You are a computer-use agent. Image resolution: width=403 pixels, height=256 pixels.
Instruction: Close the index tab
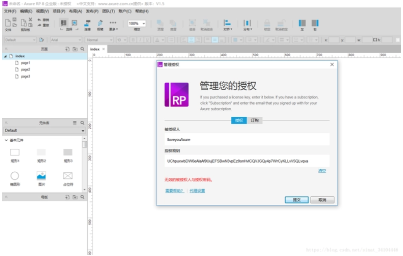[103, 49]
